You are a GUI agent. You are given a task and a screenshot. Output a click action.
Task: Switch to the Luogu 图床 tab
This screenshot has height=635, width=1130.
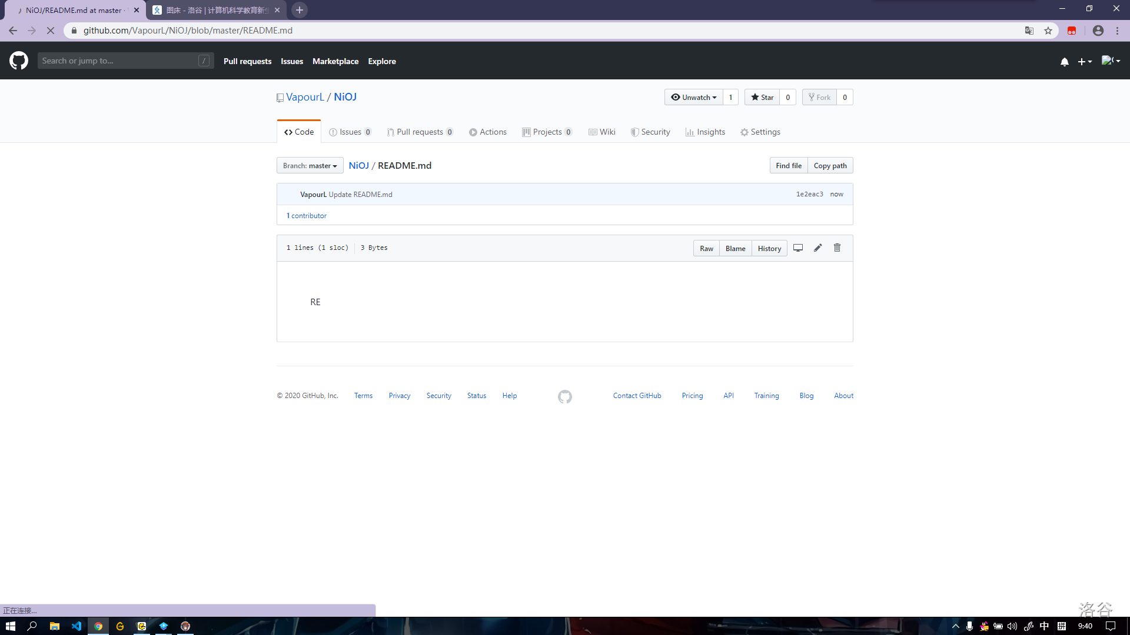(217, 10)
